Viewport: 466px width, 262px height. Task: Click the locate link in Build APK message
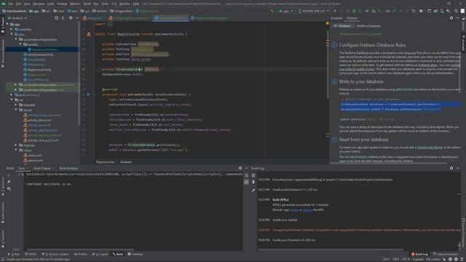[294, 210]
